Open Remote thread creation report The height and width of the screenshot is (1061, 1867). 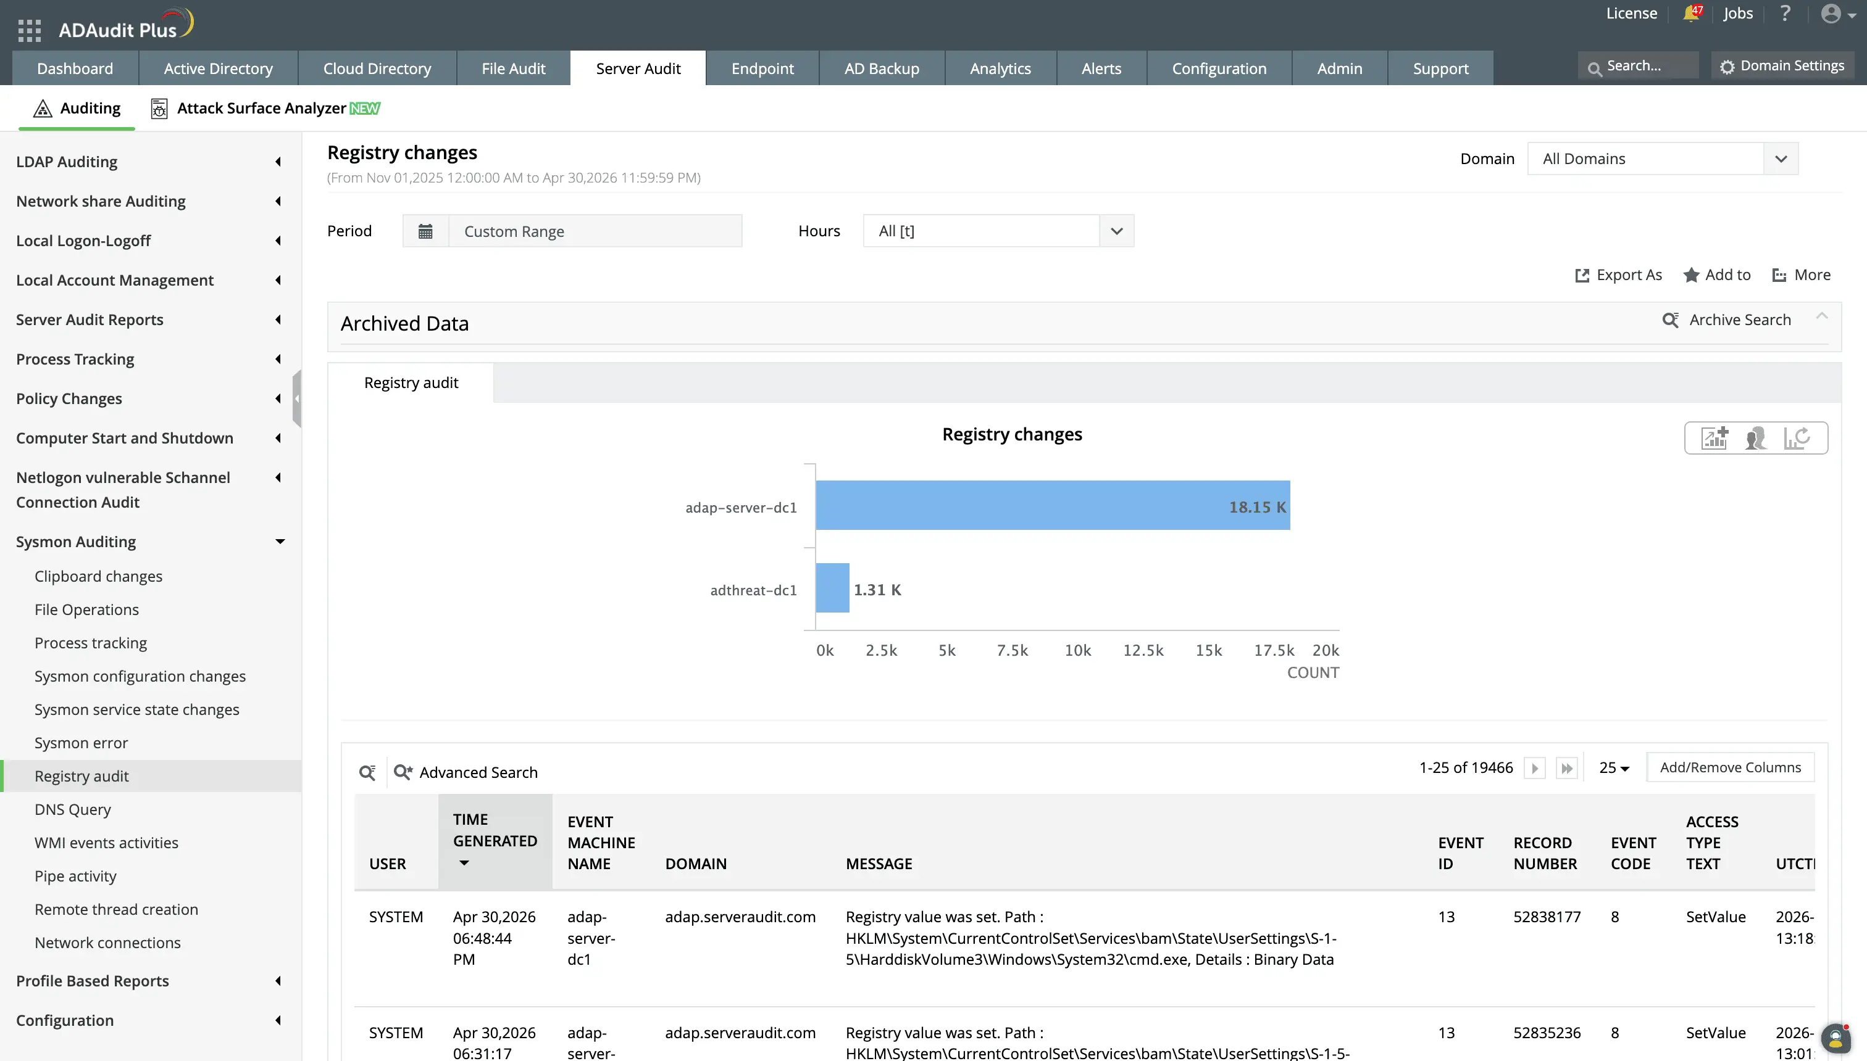tap(117, 909)
